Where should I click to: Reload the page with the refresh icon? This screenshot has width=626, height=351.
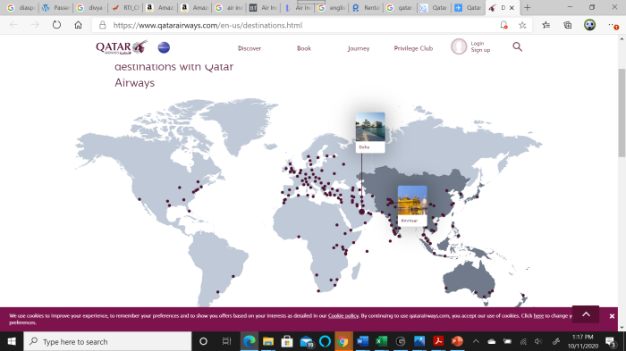tap(56, 25)
